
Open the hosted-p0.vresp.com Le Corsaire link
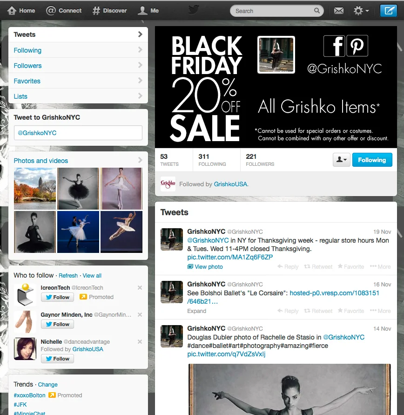(283, 297)
